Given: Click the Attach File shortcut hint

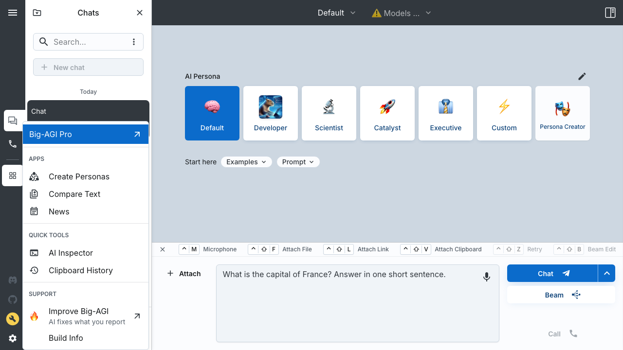Looking at the screenshot, I should (x=281, y=249).
